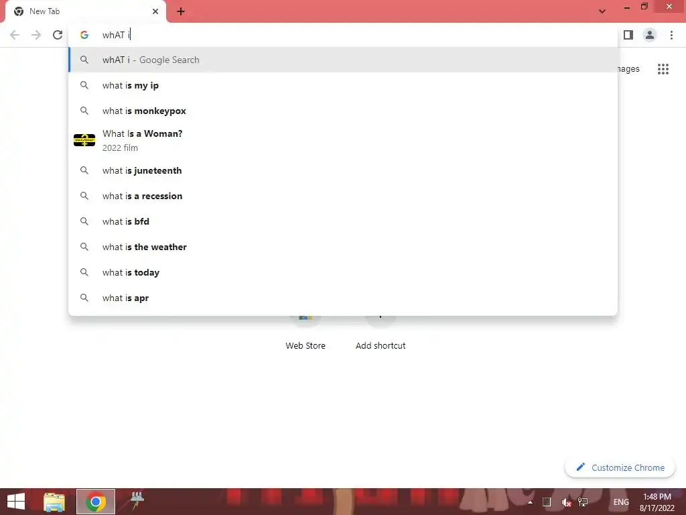Click search icon beside 'what is today'
The width and height of the screenshot is (686, 515).
click(x=84, y=272)
